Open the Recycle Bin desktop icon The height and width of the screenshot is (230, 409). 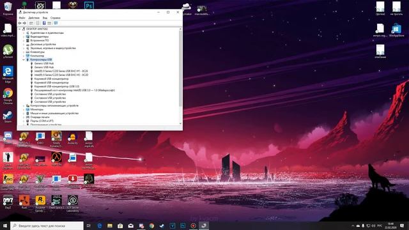tap(8, 8)
